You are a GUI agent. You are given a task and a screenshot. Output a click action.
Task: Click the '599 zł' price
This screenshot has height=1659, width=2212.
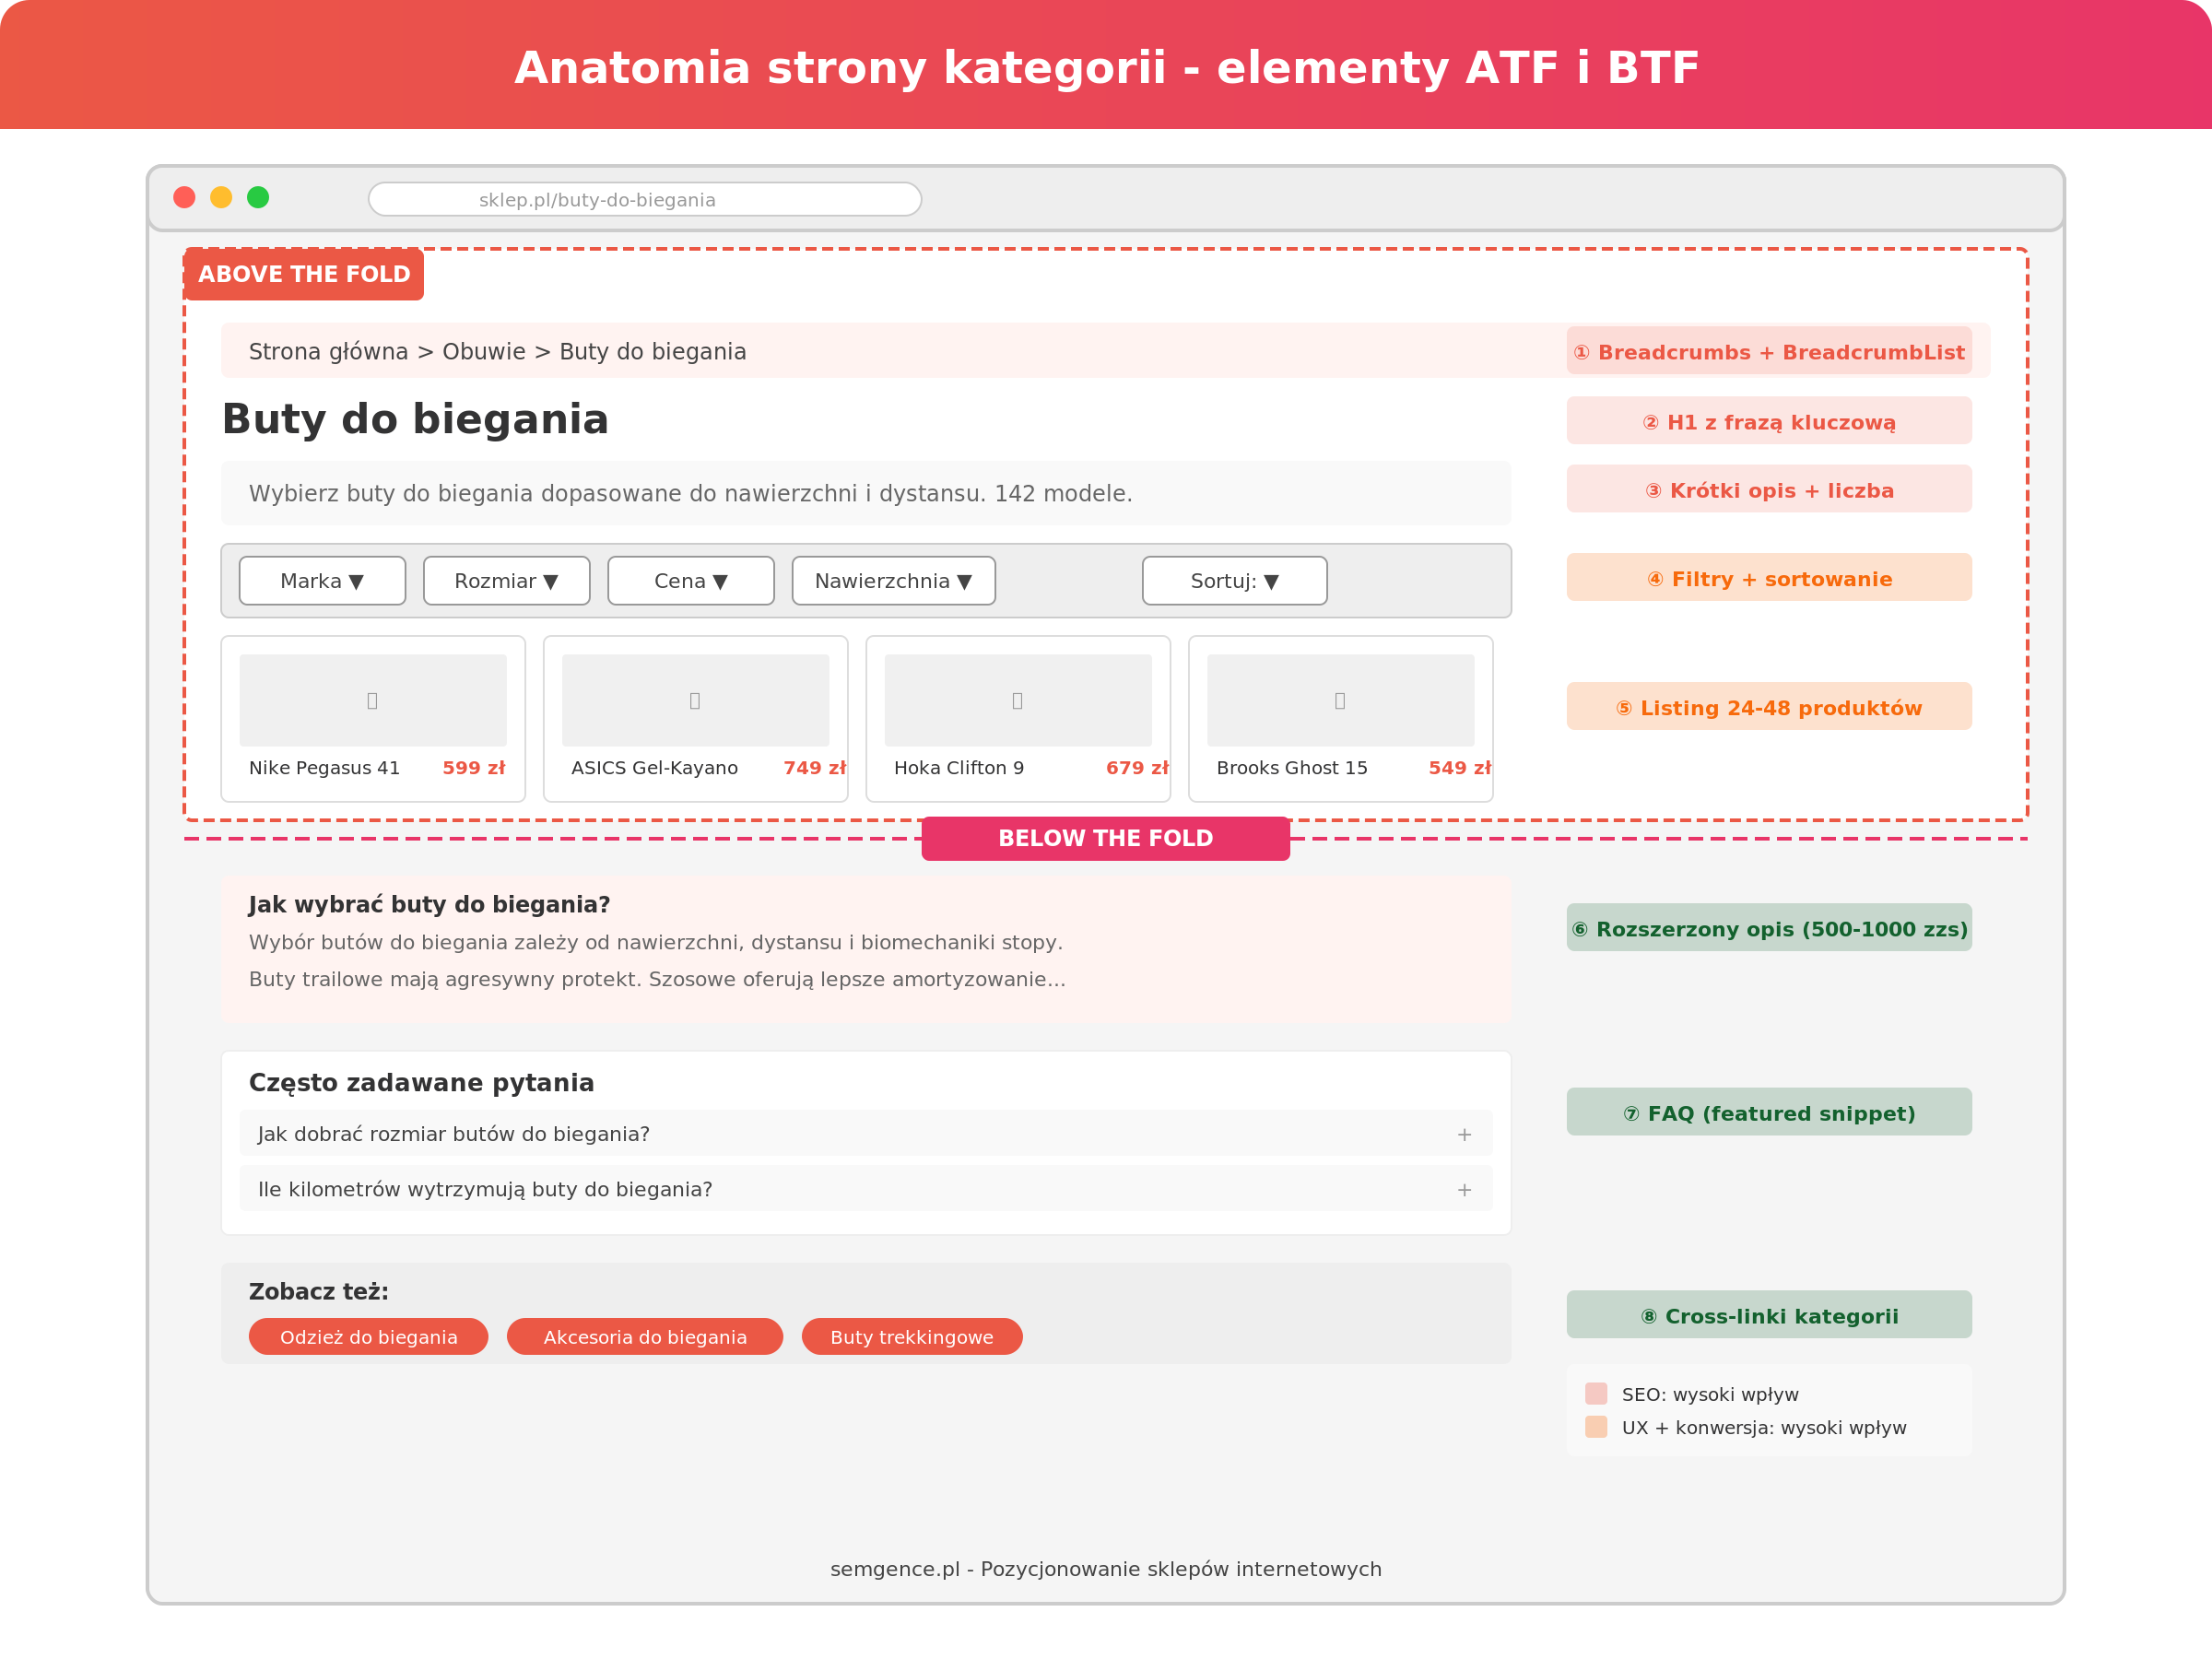(x=474, y=768)
